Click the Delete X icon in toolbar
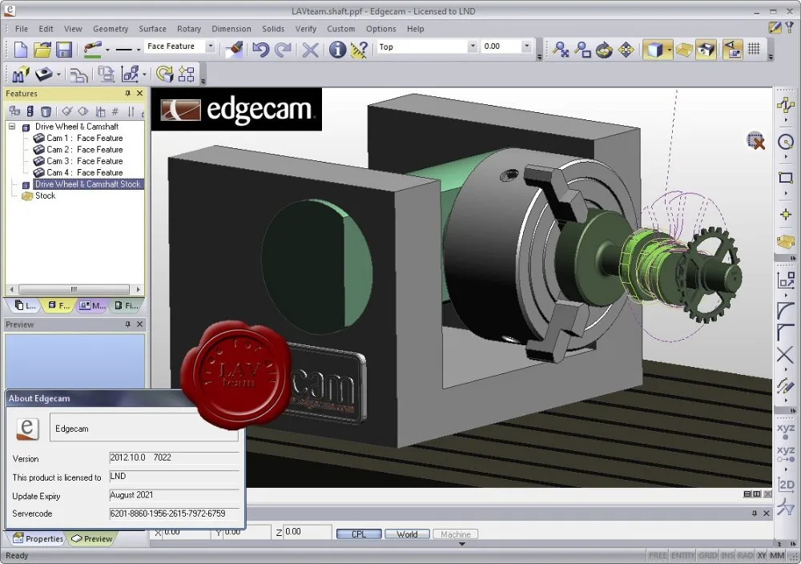This screenshot has width=801, height=564. click(310, 50)
